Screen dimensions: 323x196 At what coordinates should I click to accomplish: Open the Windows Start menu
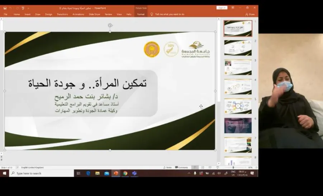(5, 173)
